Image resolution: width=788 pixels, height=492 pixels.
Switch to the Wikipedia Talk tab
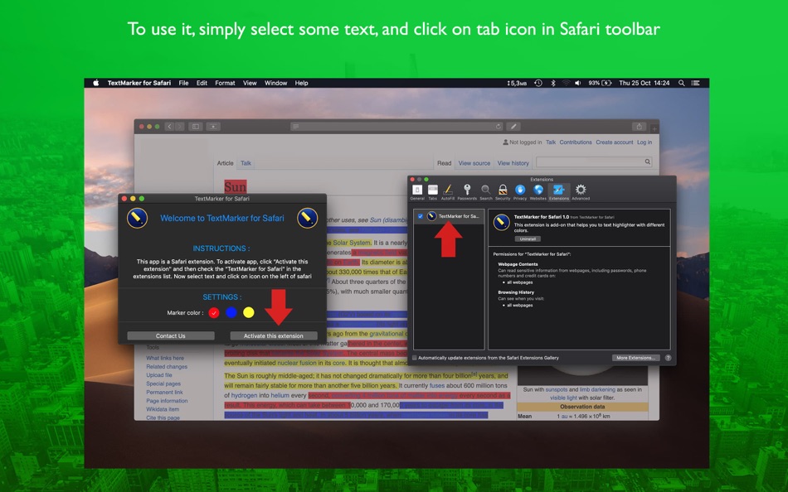point(246,163)
